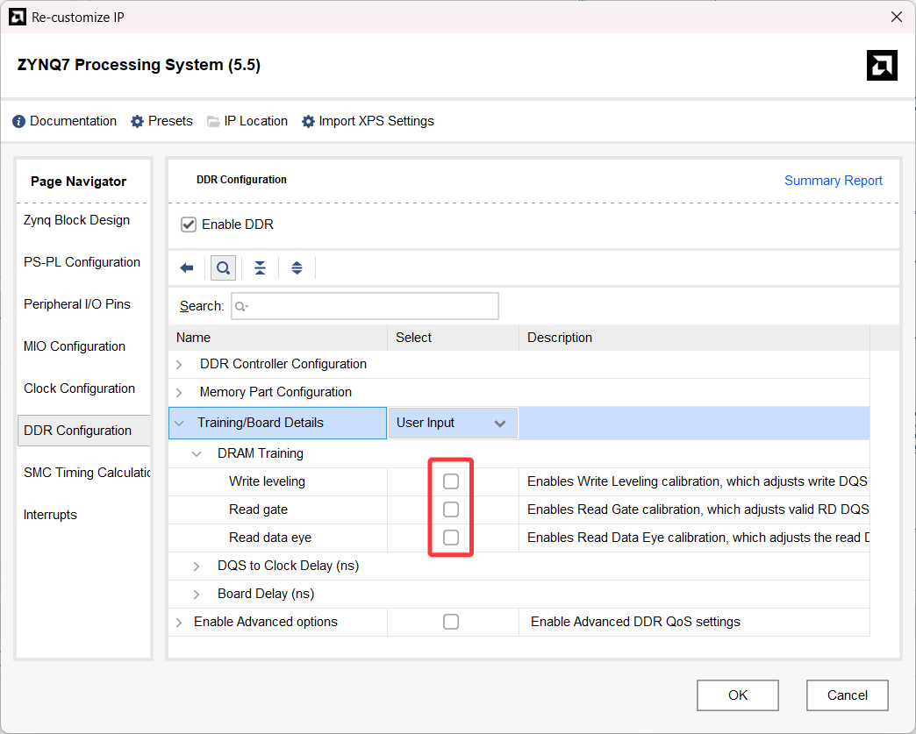Enable the Read data eye checkbox
Screen dimensions: 916x734
click(x=451, y=538)
